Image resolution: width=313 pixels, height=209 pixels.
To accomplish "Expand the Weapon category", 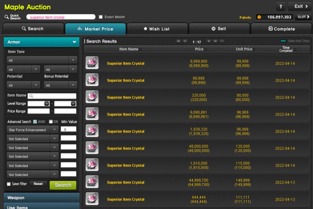I will point(42,198).
